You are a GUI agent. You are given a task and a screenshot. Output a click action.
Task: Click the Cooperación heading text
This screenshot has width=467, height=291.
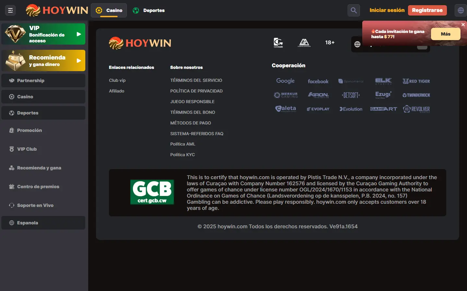click(x=289, y=65)
